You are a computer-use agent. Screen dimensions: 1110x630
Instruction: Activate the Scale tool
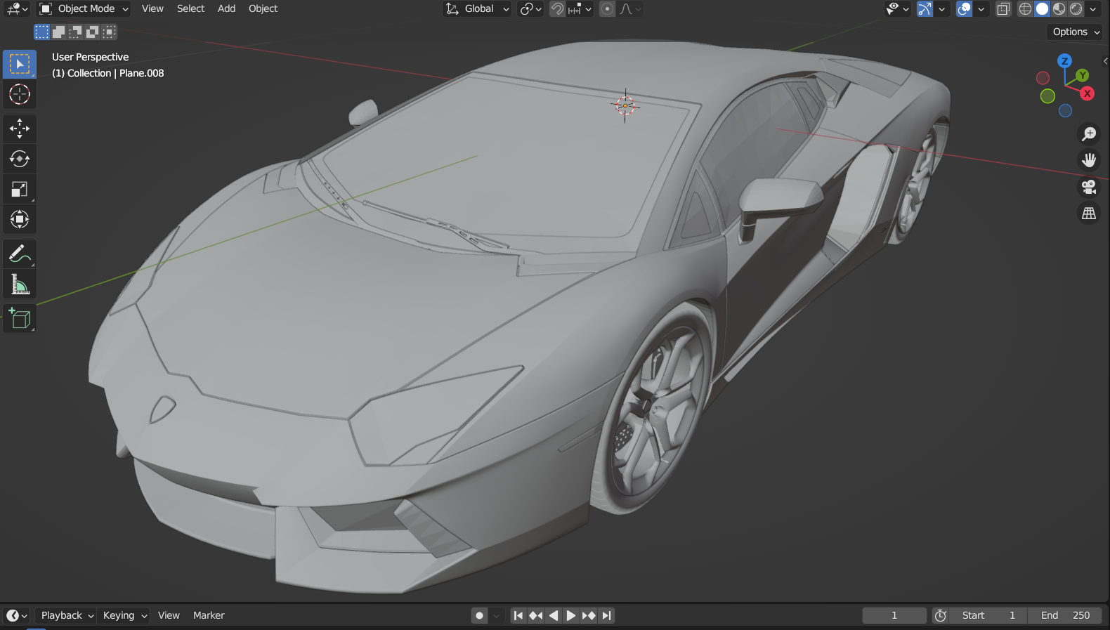[20, 189]
